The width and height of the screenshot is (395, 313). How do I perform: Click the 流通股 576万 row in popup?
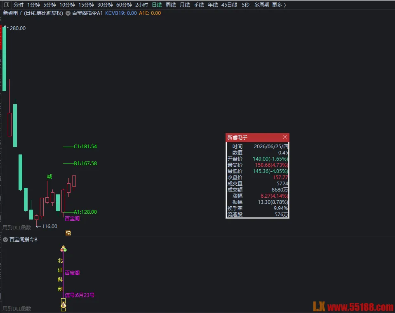pos(257,215)
